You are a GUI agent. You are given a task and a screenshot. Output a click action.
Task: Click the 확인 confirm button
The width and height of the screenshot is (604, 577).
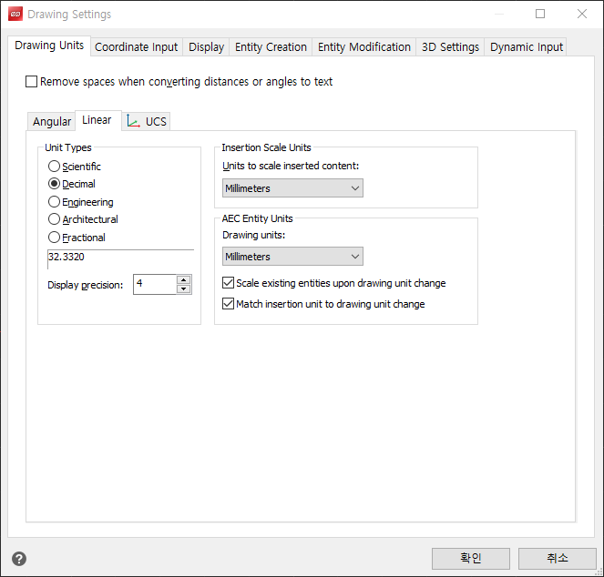(x=471, y=558)
